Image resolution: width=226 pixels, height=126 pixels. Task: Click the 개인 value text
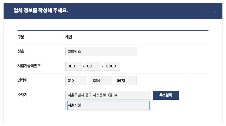pos(69,37)
